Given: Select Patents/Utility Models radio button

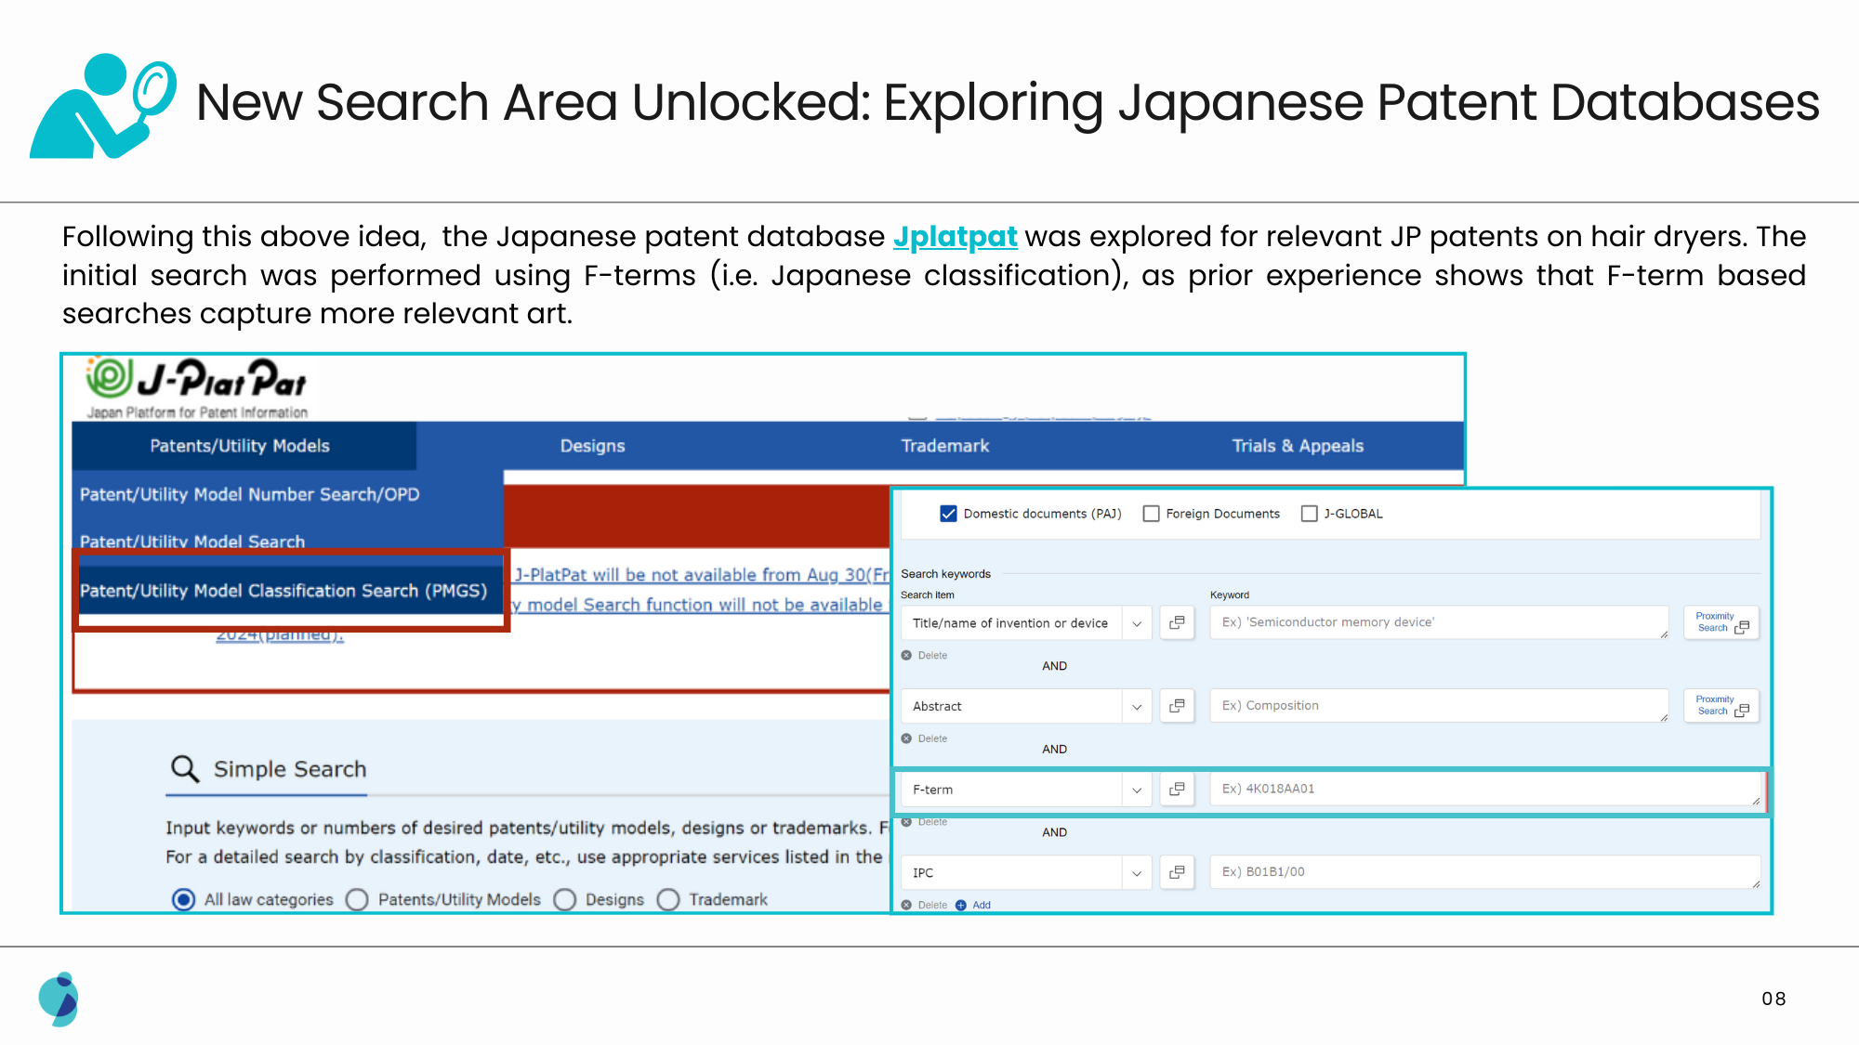Looking at the screenshot, I should coord(357,900).
